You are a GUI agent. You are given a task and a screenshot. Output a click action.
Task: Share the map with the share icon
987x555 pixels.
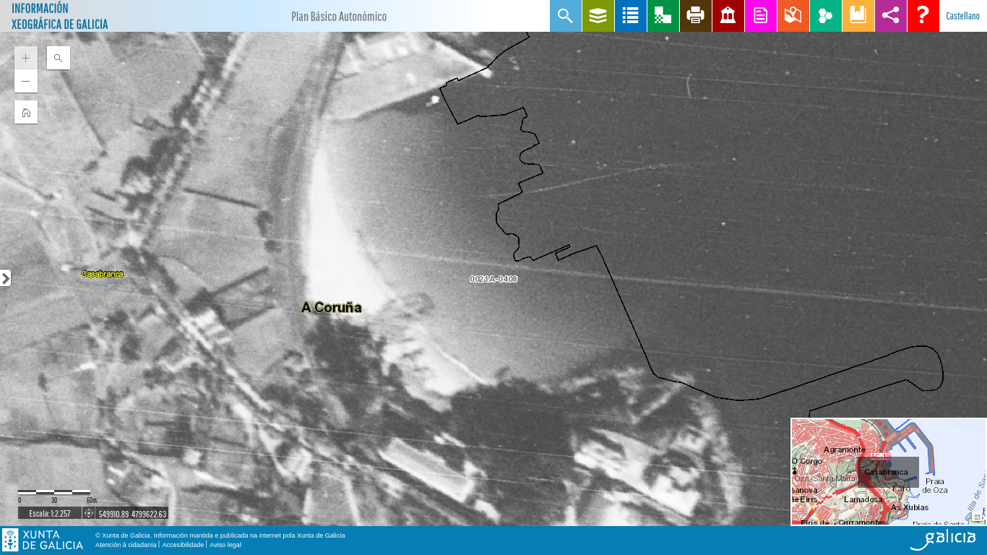(891, 16)
